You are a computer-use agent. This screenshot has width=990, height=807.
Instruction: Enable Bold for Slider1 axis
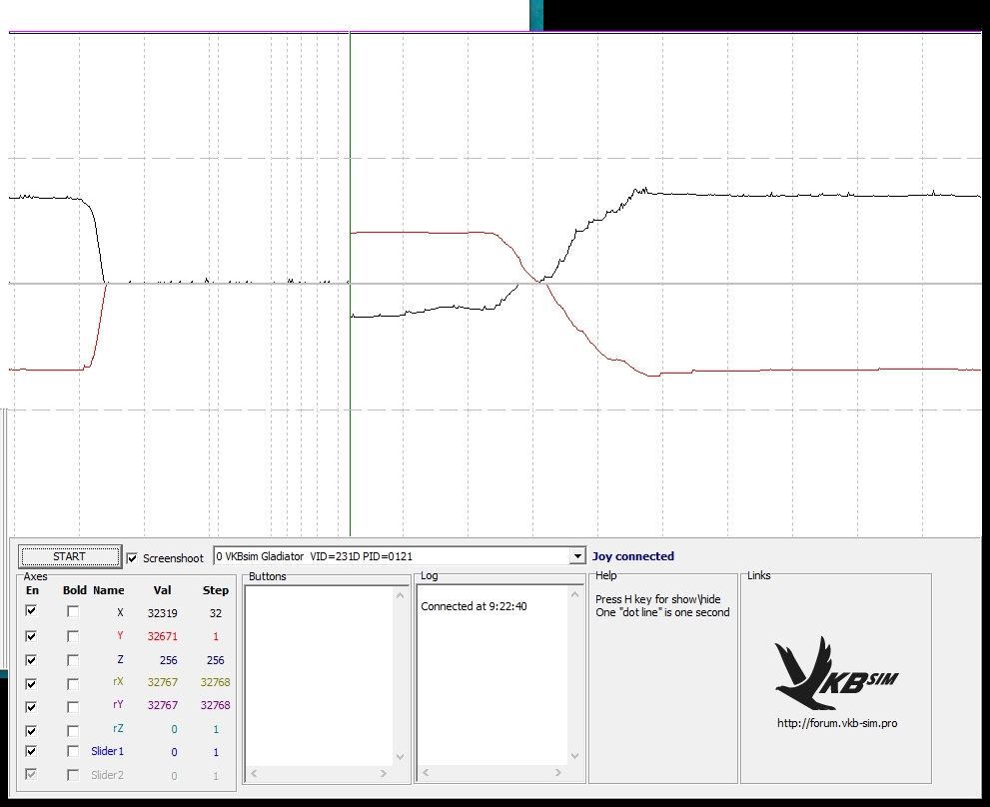point(73,752)
